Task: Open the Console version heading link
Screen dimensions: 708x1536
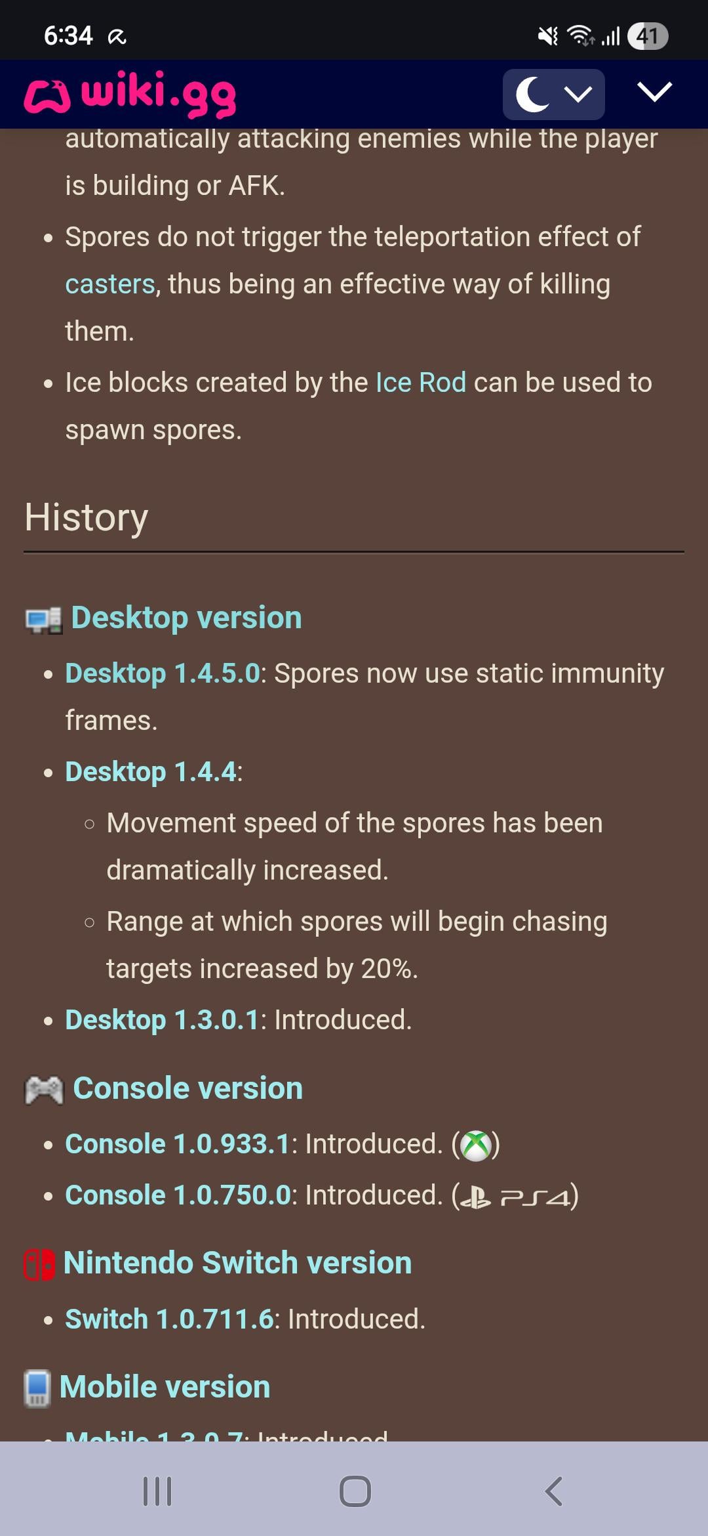Action: pyautogui.click(x=187, y=1088)
